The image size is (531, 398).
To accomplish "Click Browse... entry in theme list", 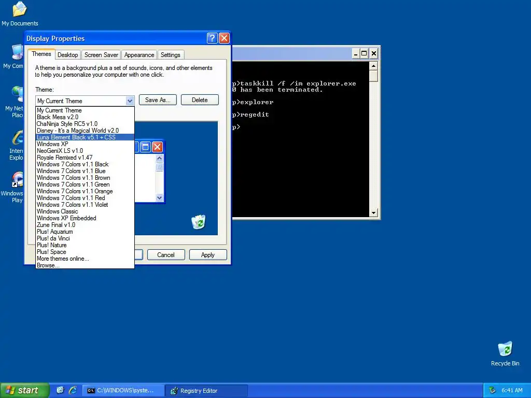I will 85,265.
